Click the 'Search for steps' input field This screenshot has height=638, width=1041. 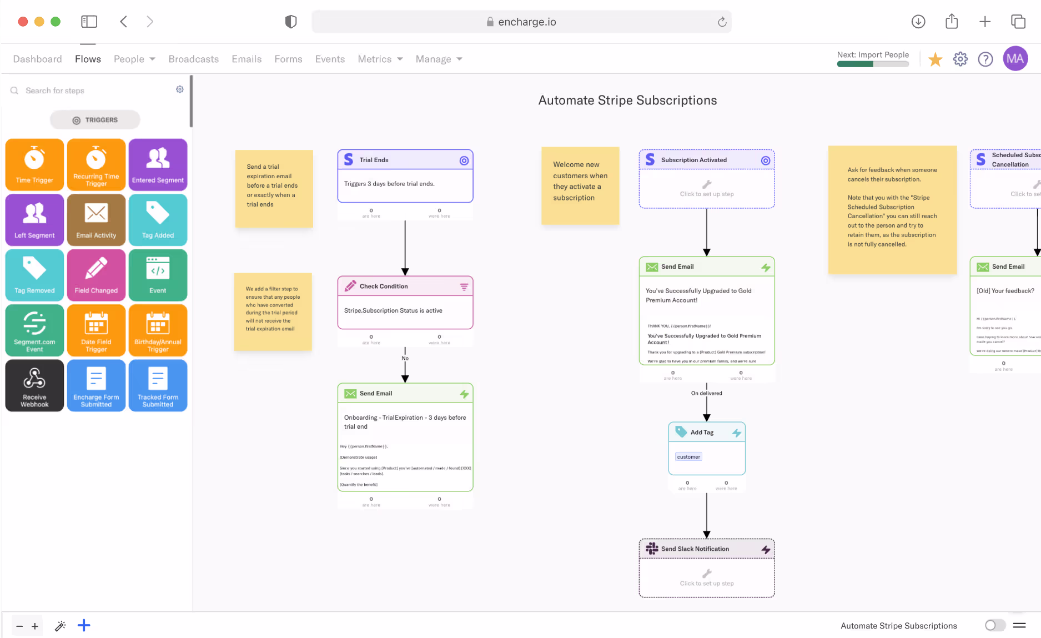72,90
